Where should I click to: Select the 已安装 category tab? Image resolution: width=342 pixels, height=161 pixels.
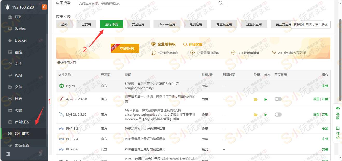pos(86,24)
